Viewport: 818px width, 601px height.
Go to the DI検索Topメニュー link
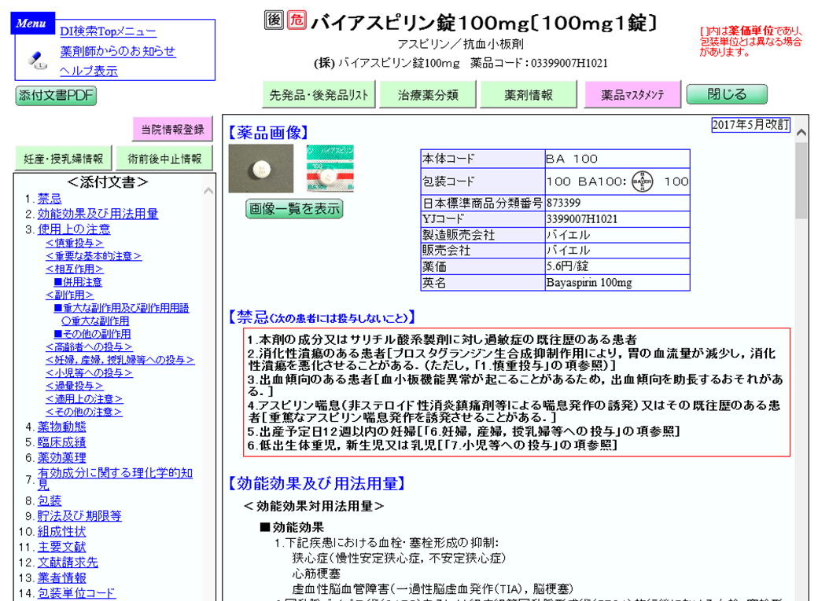point(108,31)
